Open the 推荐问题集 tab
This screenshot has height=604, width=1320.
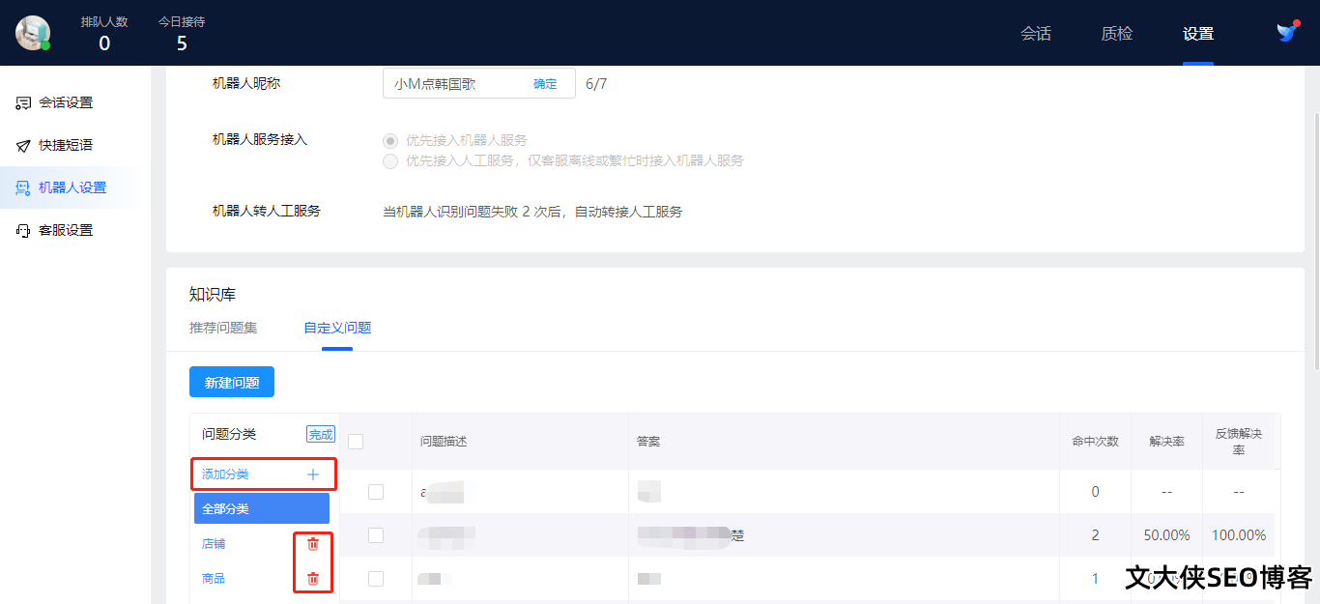coord(222,328)
